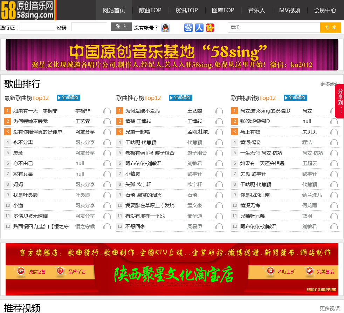
Task: Click the yellow star Qzone icon
Action: point(210,28)
